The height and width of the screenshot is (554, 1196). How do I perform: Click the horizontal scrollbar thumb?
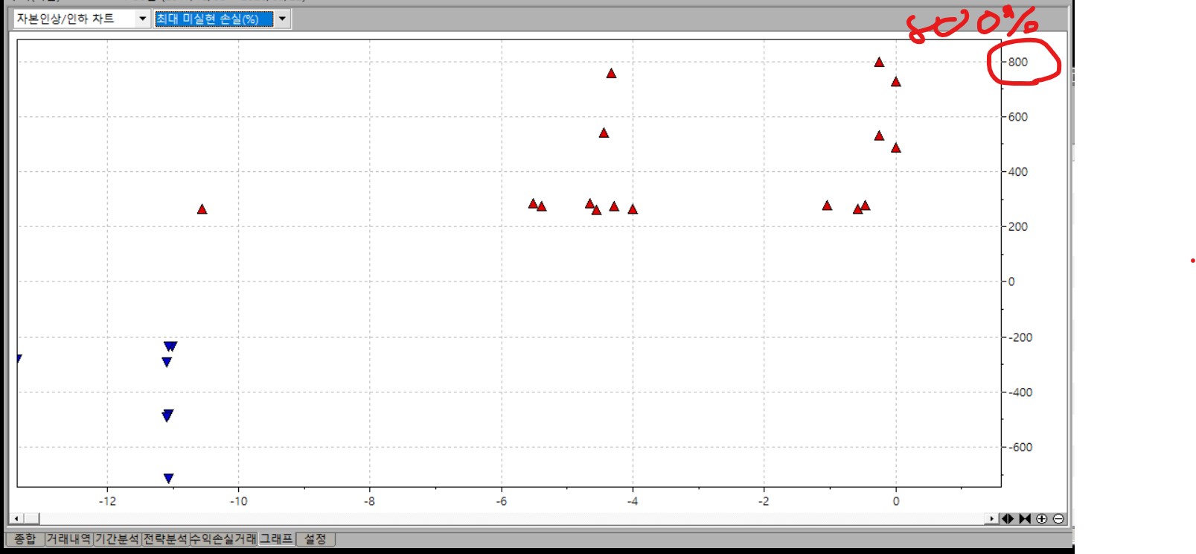(x=30, y=519)
